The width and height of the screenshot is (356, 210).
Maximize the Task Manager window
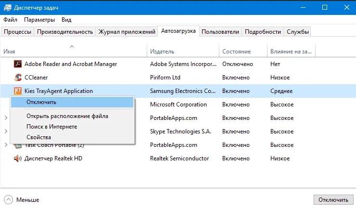tap(325, 7)
